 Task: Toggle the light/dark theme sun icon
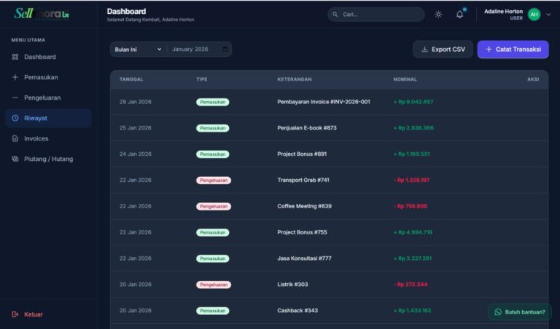click(438, 15)
